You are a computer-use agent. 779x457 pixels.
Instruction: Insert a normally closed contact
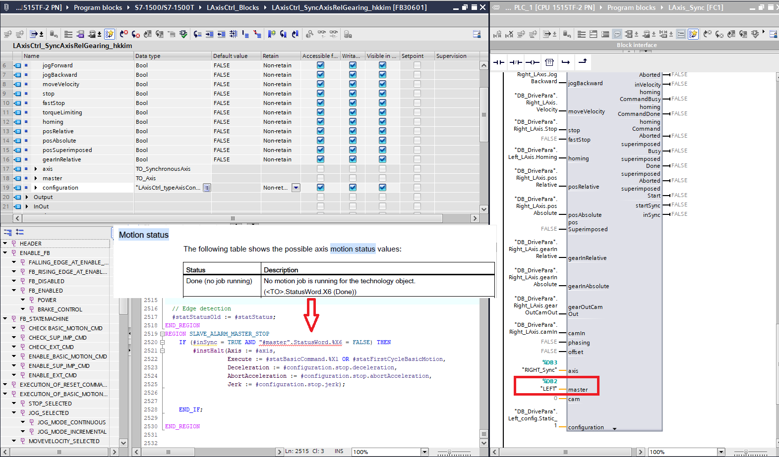point(516,62)
